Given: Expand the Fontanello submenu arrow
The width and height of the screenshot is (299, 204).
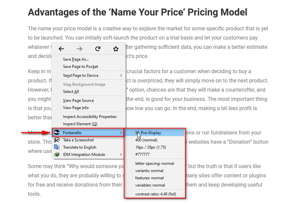Looking at the screenshot, I should 121,132.
